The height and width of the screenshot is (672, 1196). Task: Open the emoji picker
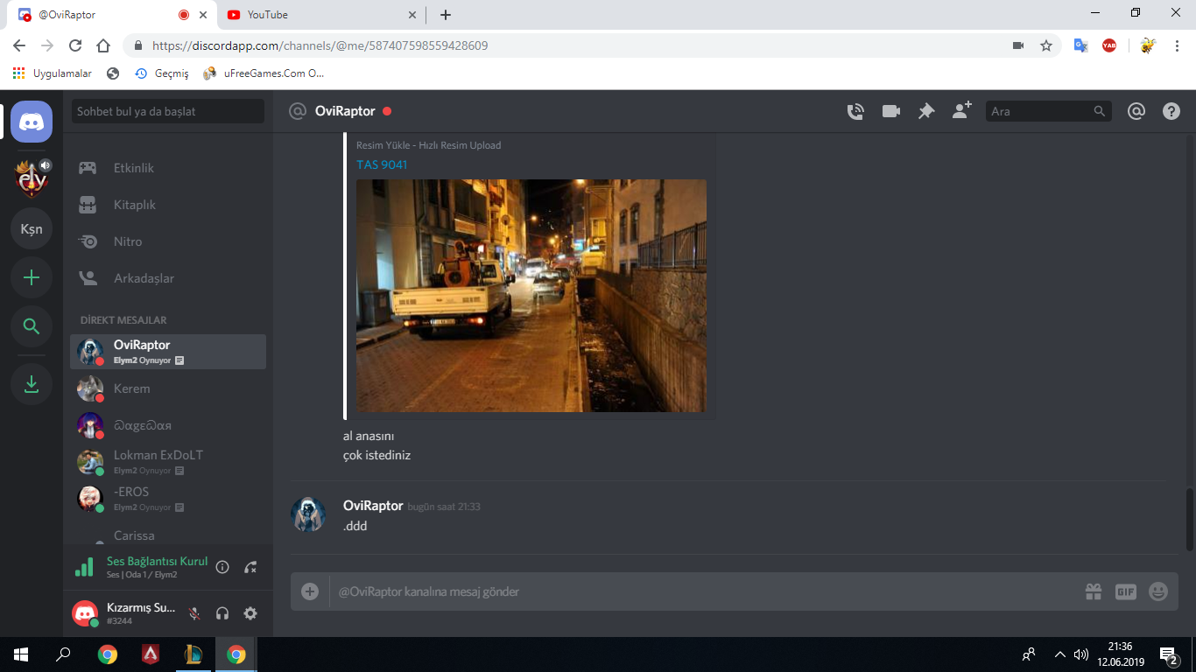tap(1157, 591)
